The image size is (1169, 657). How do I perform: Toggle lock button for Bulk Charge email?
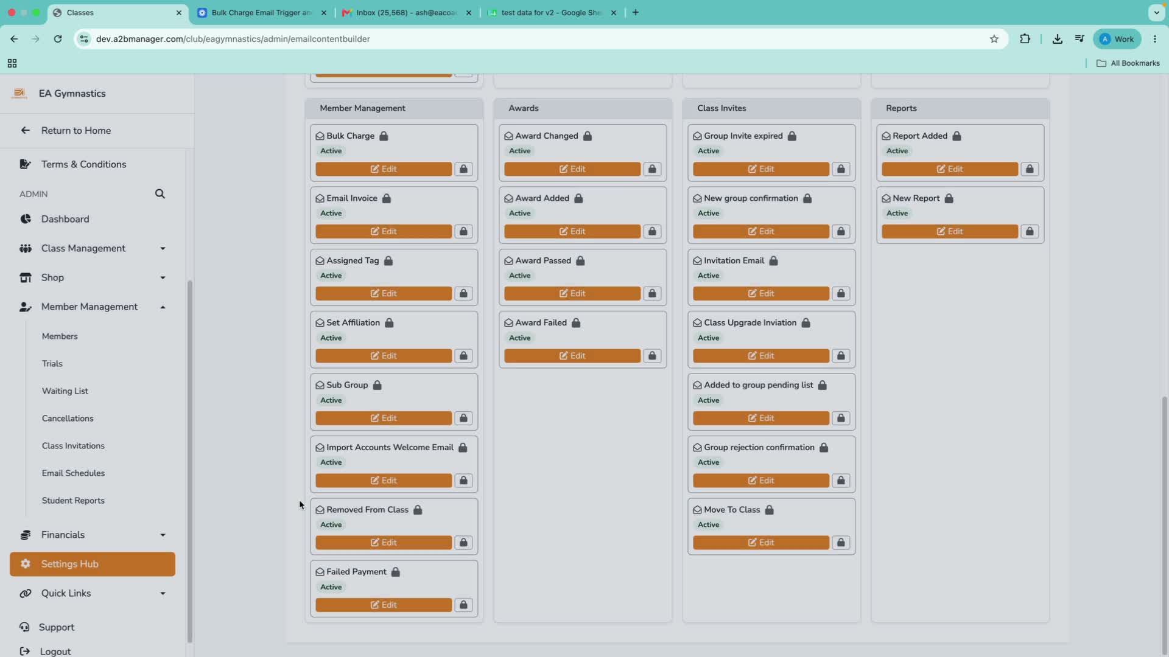(x=463, y=169)
